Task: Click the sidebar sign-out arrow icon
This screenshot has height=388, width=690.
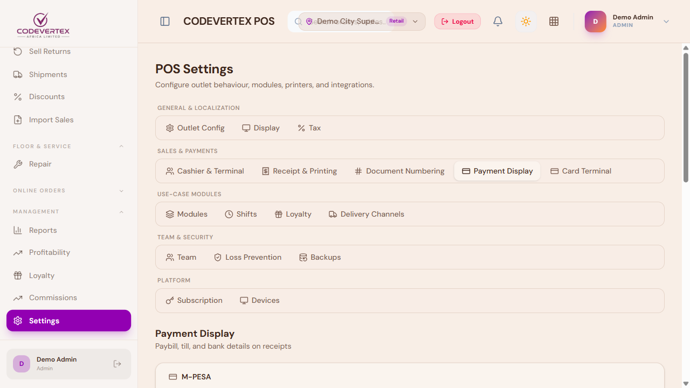Action: coord(118,364)
